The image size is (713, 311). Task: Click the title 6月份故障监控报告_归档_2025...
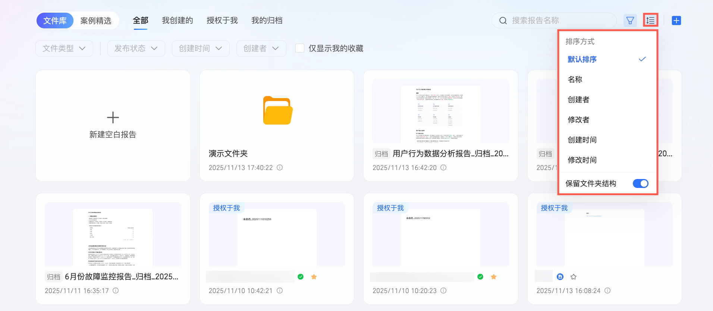click(x=122, y=277)
